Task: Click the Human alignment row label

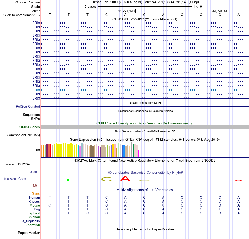Action: (x=34, y=197)
